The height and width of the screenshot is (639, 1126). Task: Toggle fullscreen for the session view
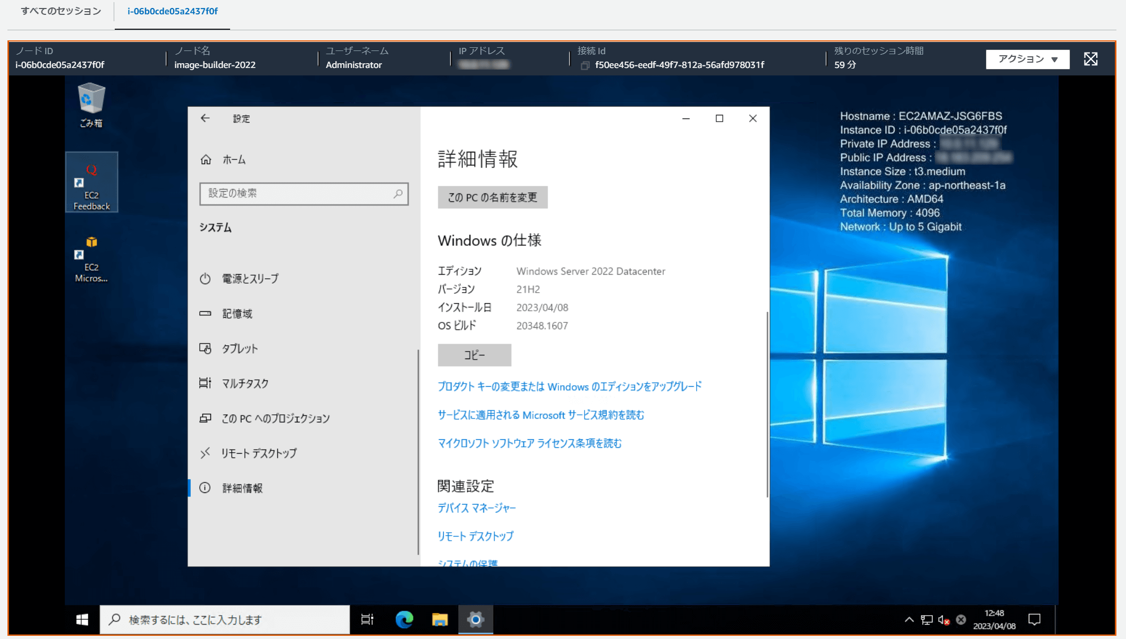coord(1090,59)
